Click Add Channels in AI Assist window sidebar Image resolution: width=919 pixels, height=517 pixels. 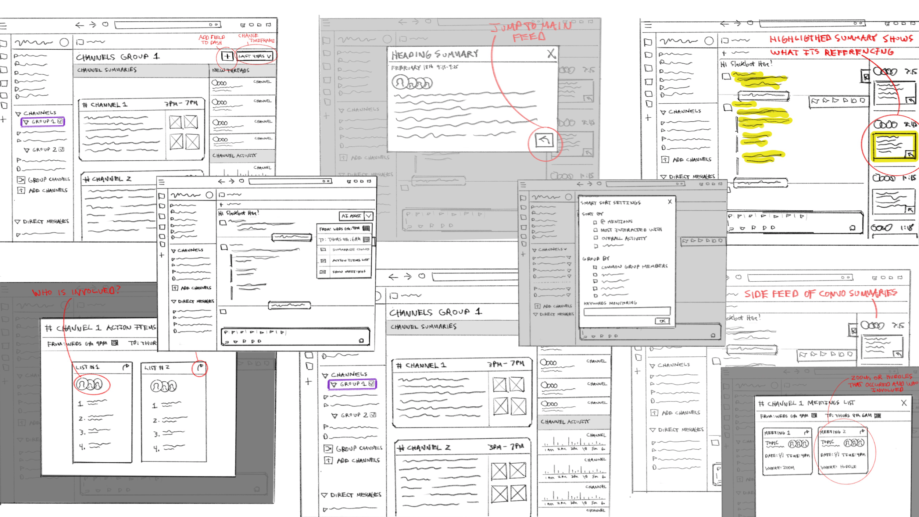[x=192, y=288]
